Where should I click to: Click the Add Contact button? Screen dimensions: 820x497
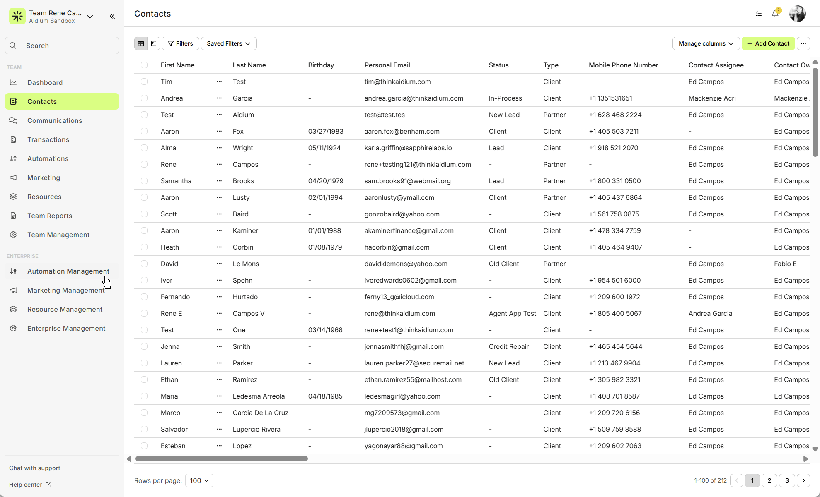768,43
